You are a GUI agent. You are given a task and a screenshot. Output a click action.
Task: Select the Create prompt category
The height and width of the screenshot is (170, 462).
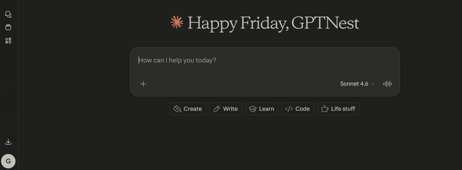(188, 109)
